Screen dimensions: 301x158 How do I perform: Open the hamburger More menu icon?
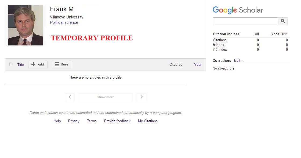[x=57, y=64]
